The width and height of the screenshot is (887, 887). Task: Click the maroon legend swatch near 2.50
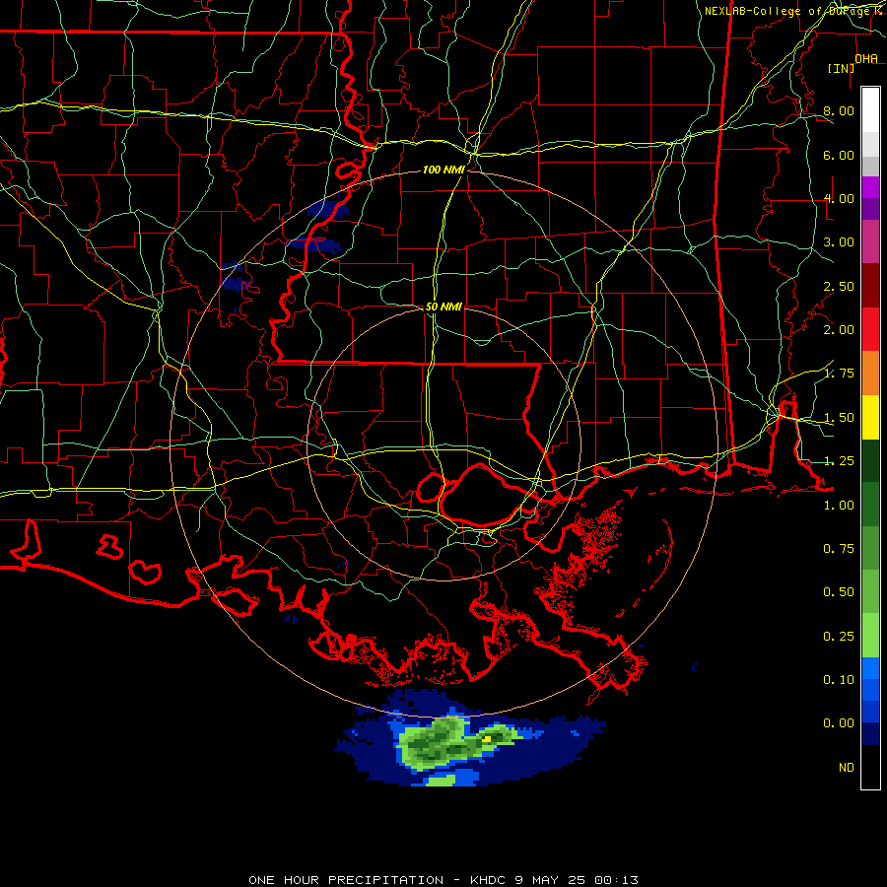point(870,286)
